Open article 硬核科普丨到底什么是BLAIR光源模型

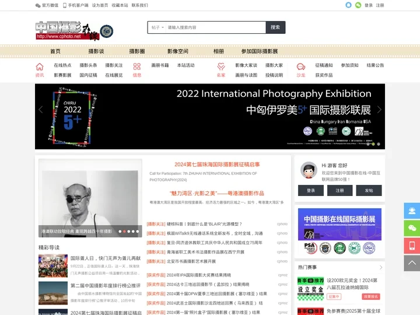pyautogui.click(x=204, y=224)
